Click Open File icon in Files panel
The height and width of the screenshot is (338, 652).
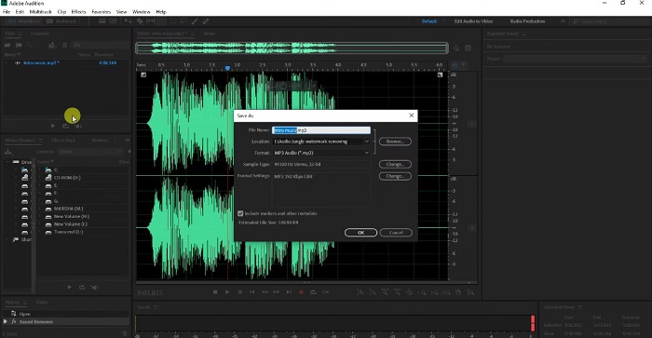click(7, 45)
